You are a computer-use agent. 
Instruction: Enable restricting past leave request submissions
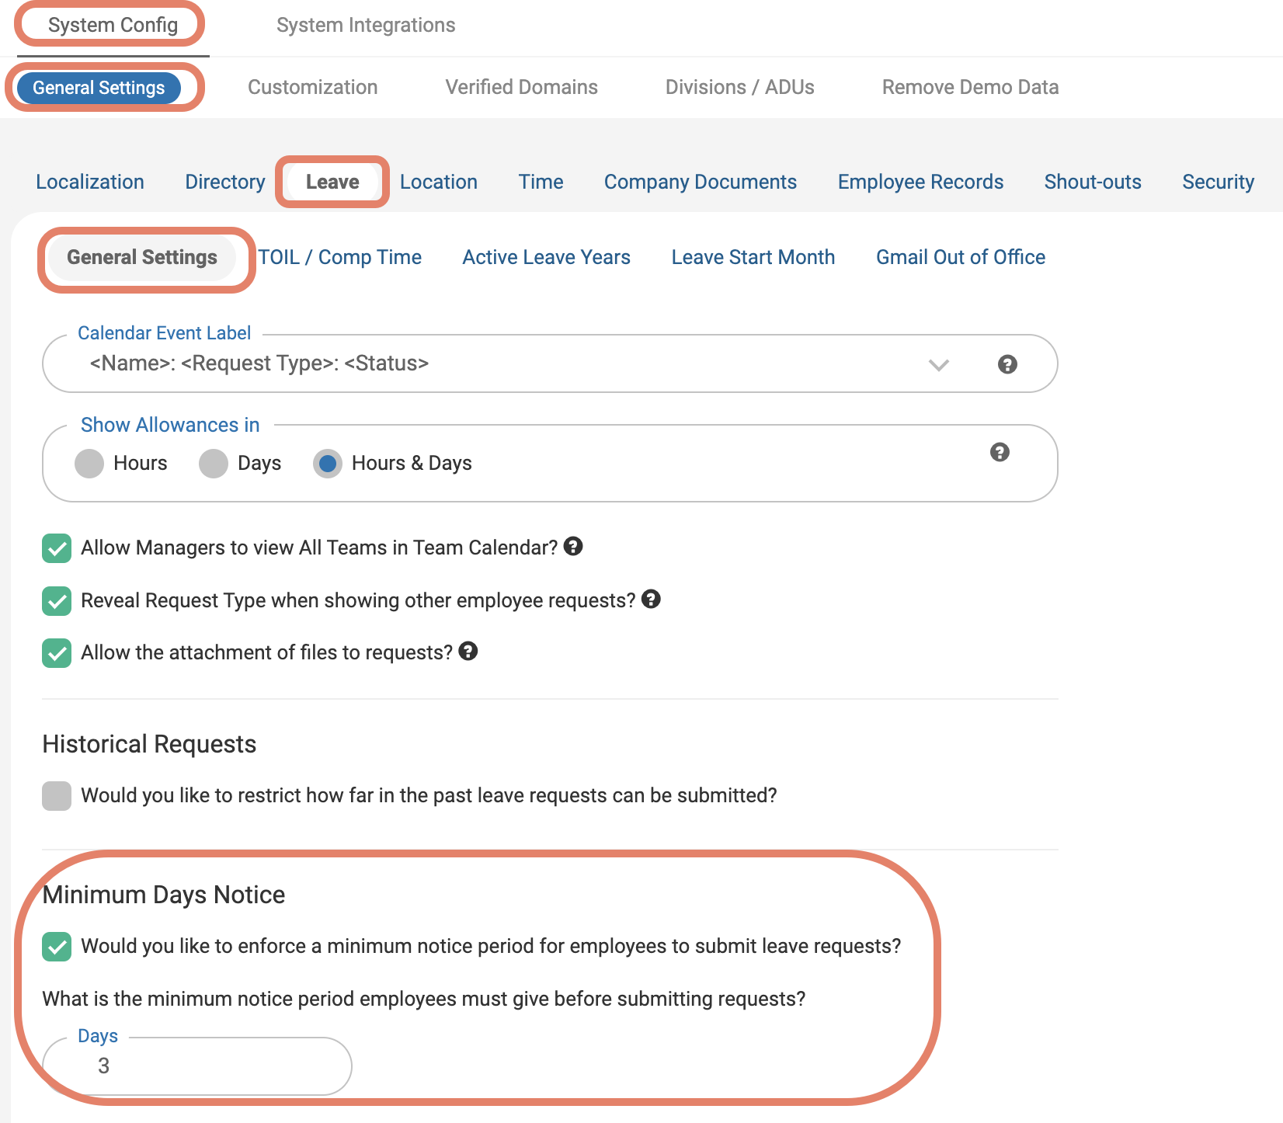coord(56,795)
